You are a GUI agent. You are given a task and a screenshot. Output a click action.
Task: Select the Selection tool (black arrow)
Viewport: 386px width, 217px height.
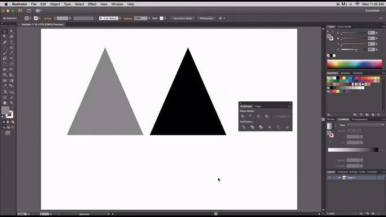[5, 31]
